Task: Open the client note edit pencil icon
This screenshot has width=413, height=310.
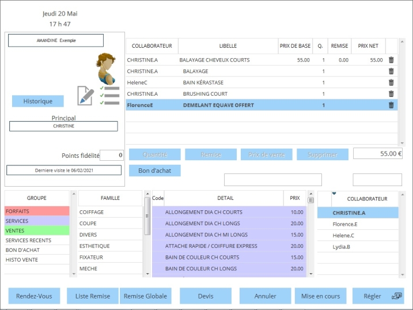Action: click(x=85, y=96)
